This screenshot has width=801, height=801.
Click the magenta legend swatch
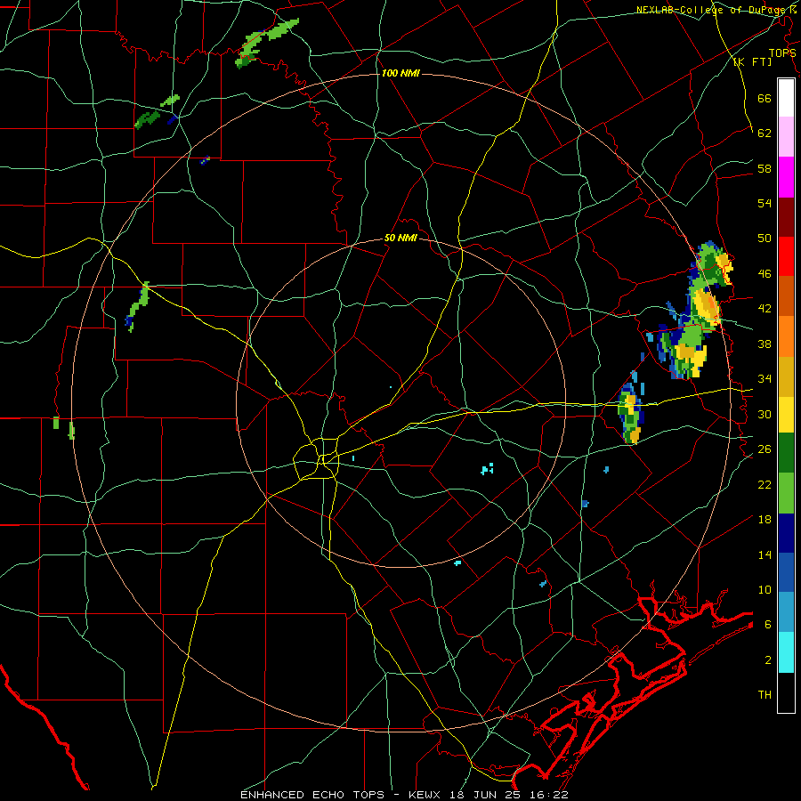point(786,177)
